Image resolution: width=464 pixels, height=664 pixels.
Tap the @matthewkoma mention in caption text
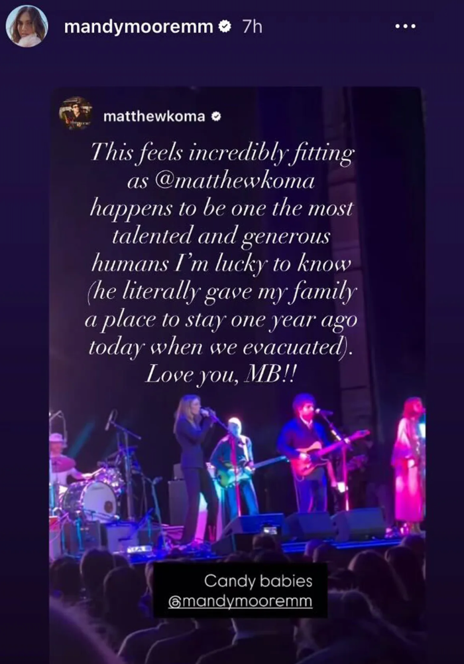[x=235, y=182]
